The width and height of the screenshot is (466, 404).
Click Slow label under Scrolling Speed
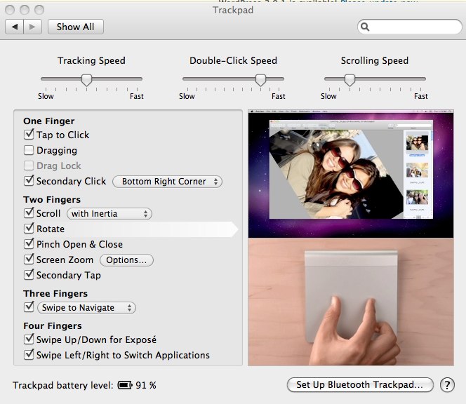coord(328,96)
